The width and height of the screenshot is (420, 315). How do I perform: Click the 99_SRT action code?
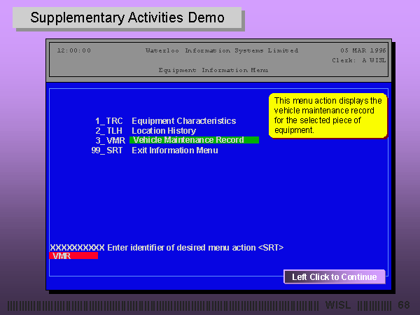pyautogui.click(x=107, y=150)
